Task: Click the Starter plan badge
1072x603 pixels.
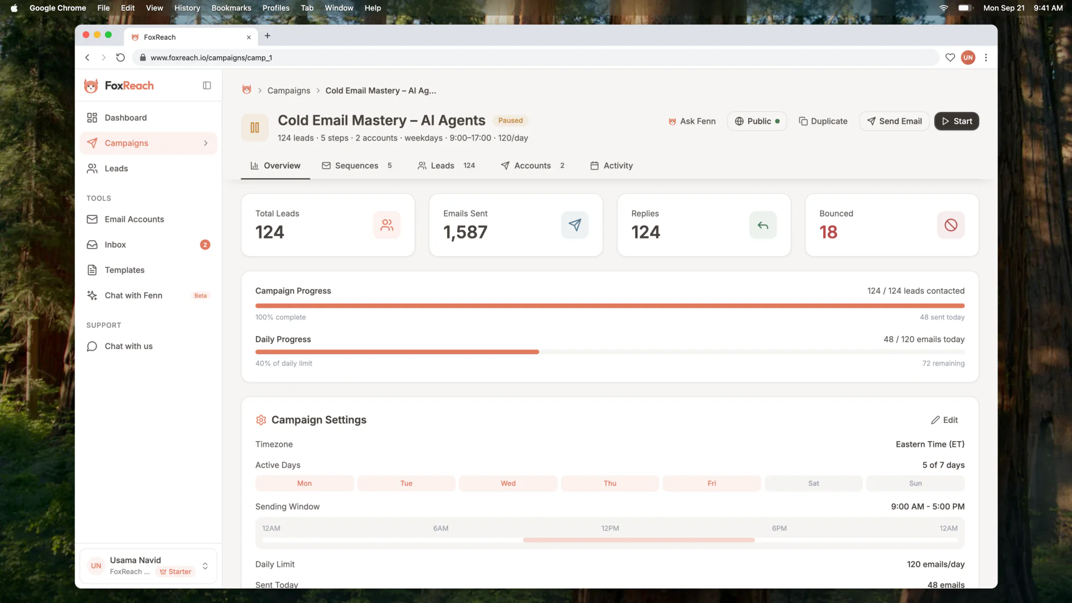Action: 175,572
